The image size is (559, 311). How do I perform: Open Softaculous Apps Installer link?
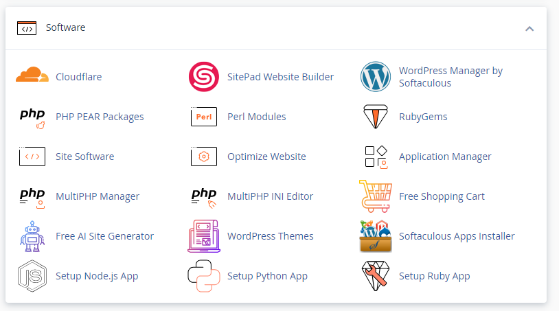tap(457, 236)
